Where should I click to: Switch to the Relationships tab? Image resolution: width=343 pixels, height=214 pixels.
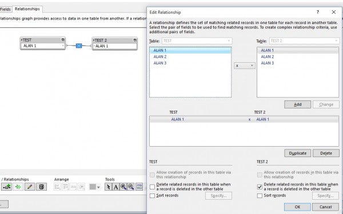[27, 9]
